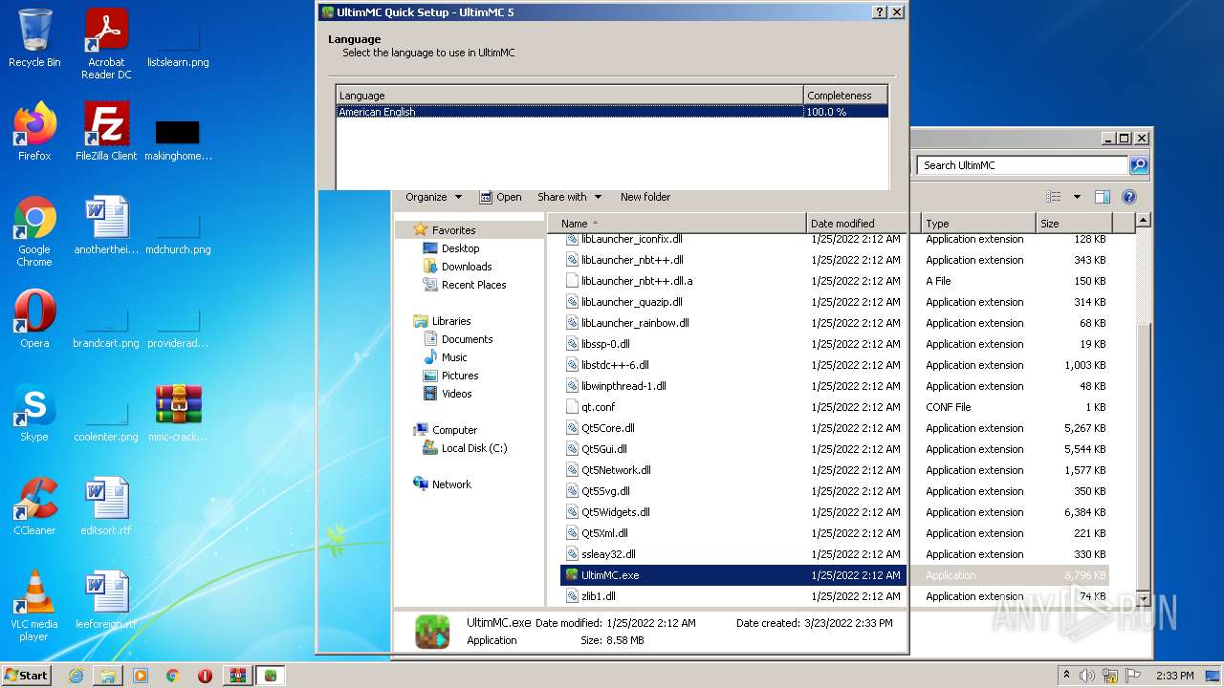Click media player icon in the taskbar
Screen dimensions: 1224x688
tap(141, 676)
